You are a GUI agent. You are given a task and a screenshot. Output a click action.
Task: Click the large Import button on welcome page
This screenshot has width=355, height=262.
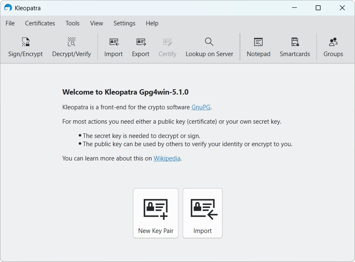point(203,213)
